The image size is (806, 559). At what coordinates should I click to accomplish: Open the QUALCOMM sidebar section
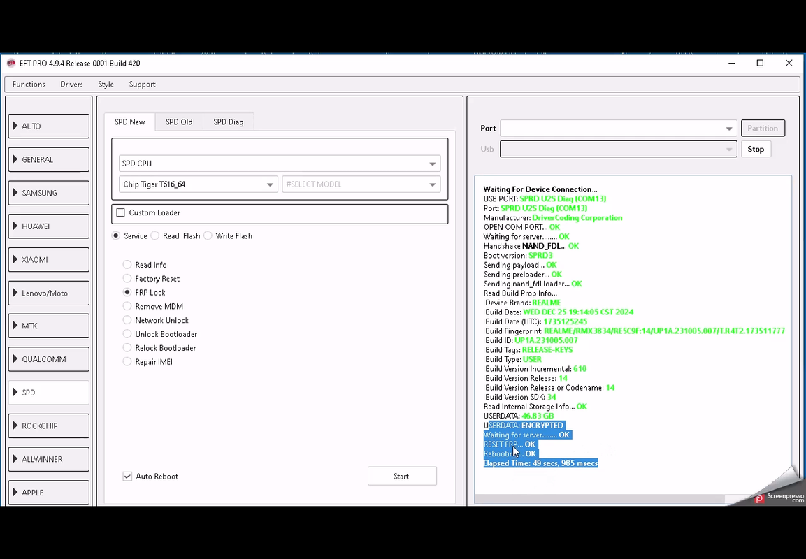(49, 359)
